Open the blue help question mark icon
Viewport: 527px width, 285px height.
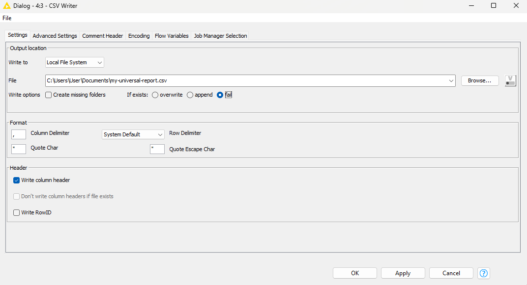484,273
